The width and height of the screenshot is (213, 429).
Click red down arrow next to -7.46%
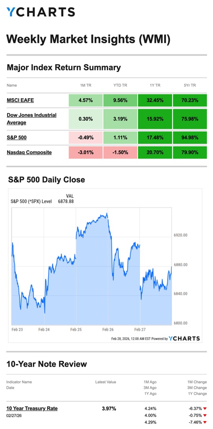(x=205, y=422)
